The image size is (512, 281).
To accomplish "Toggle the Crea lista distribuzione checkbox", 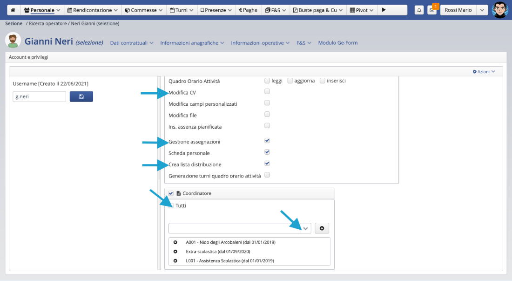I will 267,164.
